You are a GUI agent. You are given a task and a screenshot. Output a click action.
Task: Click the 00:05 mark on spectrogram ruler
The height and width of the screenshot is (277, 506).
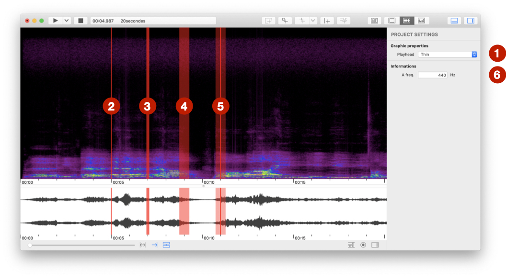(118, 182)
